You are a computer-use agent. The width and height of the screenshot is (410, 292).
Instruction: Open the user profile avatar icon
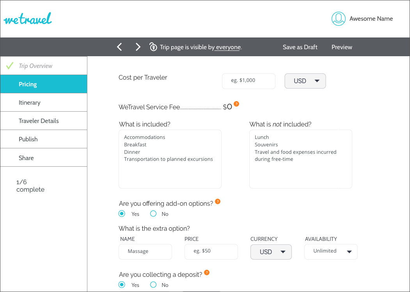click(x=339, y=19)
